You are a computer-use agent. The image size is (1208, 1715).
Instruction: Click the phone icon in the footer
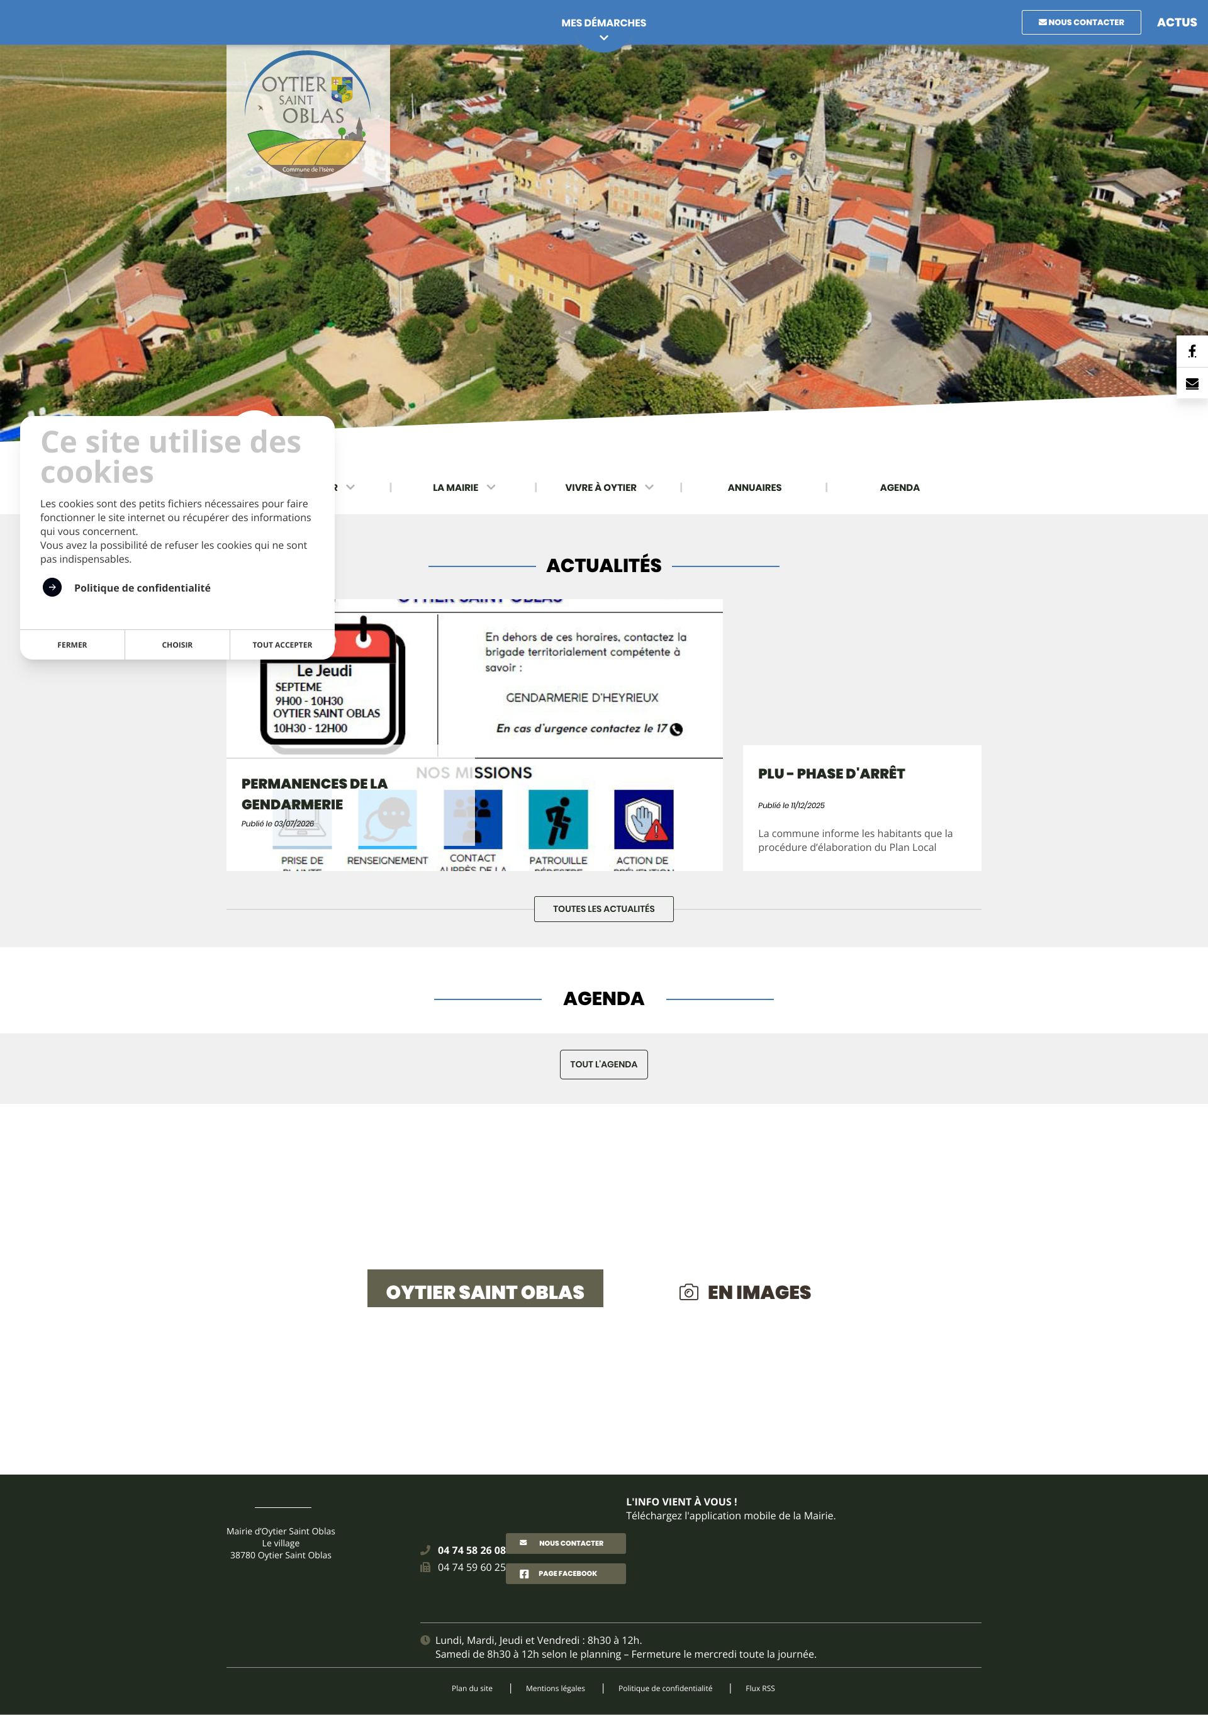(x=425, y=1550)
